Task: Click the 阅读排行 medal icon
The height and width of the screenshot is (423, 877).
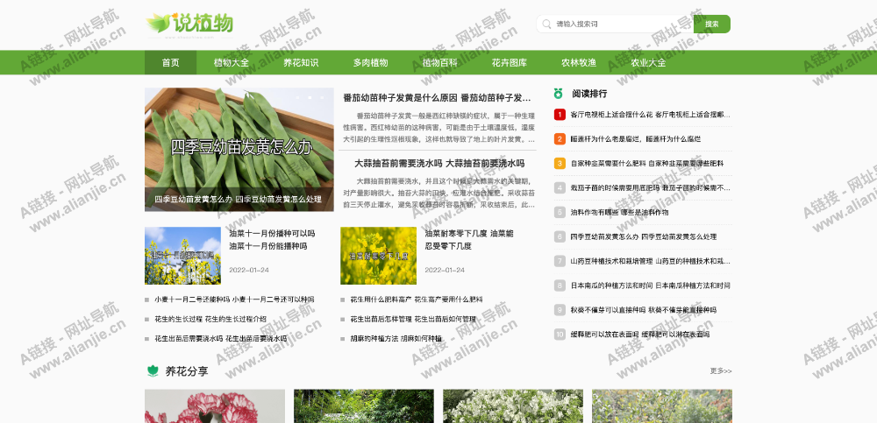Action: (558, 93)
